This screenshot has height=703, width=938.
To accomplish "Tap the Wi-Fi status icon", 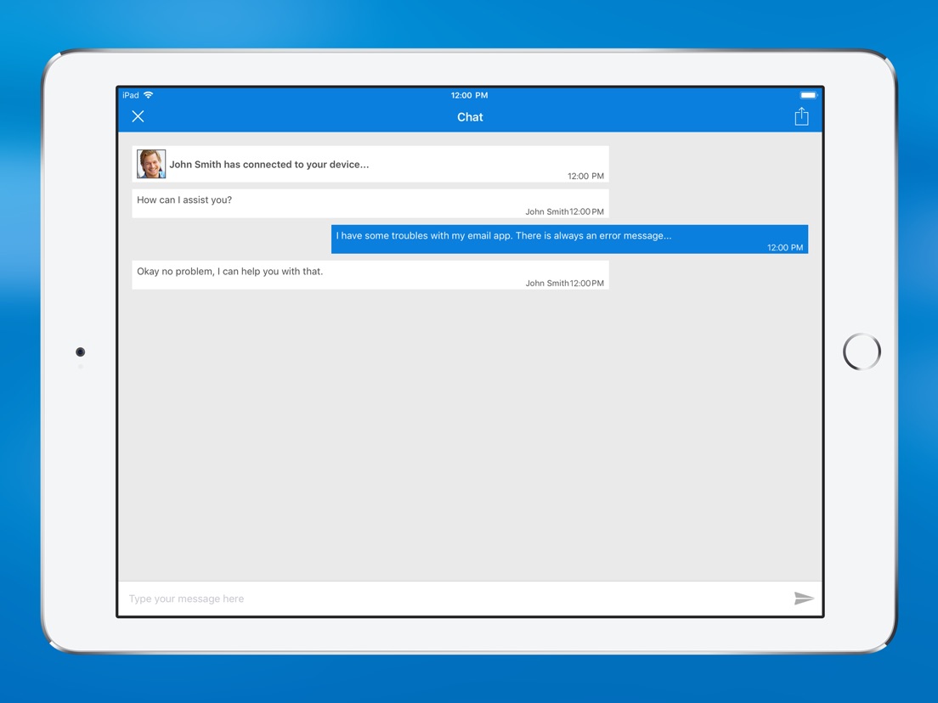I will (x=149, y=95).
